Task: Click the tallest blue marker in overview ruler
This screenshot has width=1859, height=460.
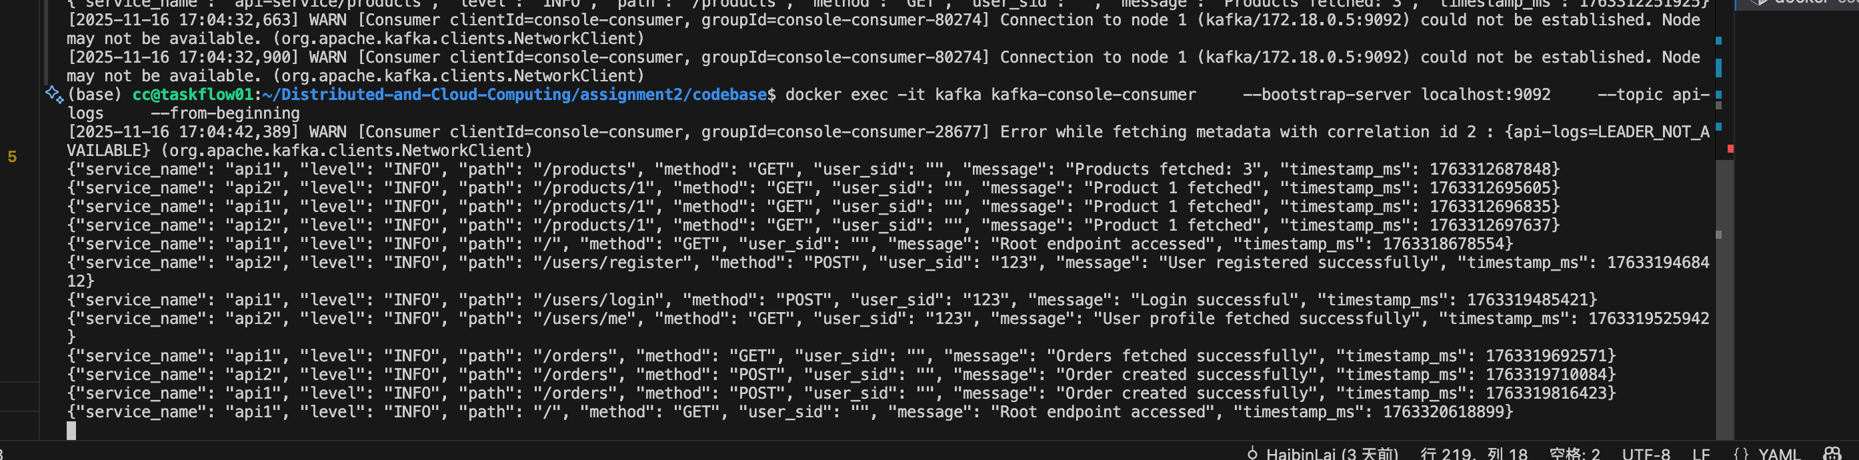Action: (x=1718, y=68)
